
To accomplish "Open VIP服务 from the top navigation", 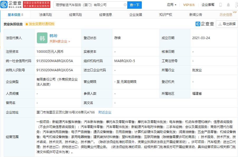I will (190, 4).
